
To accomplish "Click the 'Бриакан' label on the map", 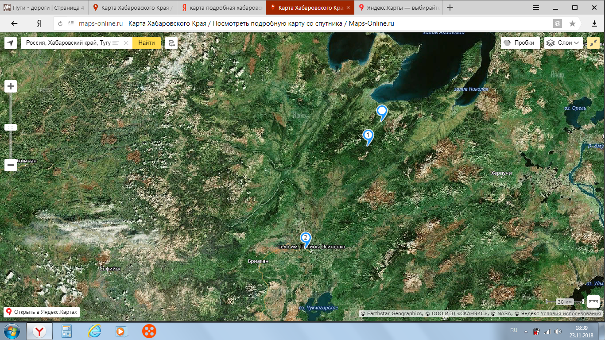I will (258, 262).
